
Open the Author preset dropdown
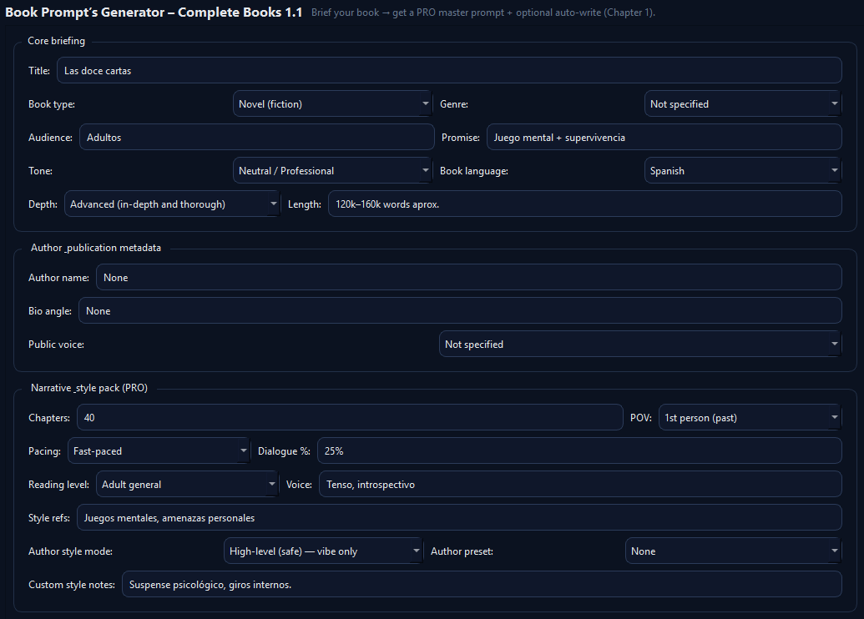pos(733,551)
